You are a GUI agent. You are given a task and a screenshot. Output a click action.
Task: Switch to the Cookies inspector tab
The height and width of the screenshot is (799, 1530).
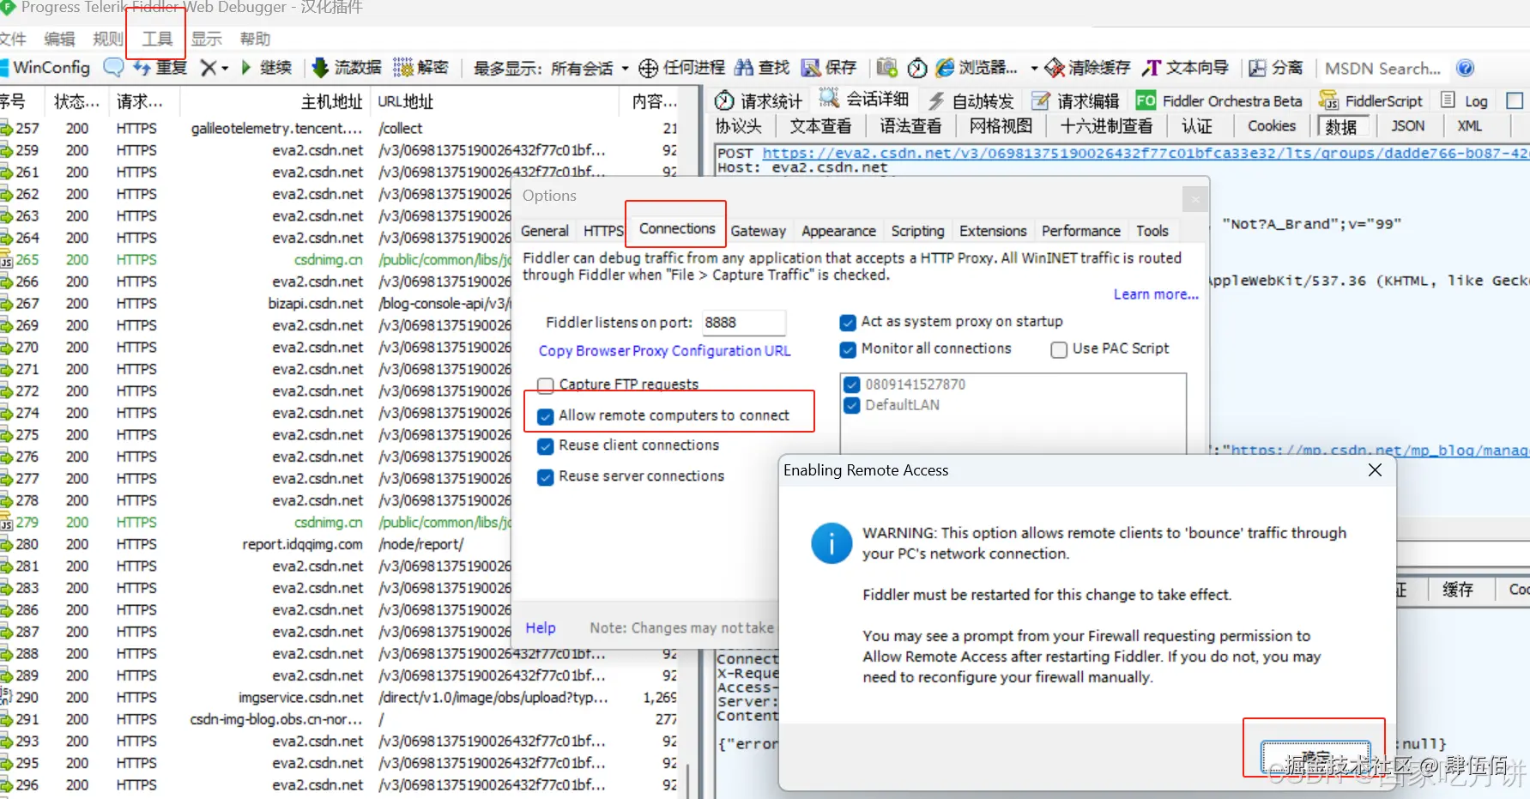[x=1271, y=126]
